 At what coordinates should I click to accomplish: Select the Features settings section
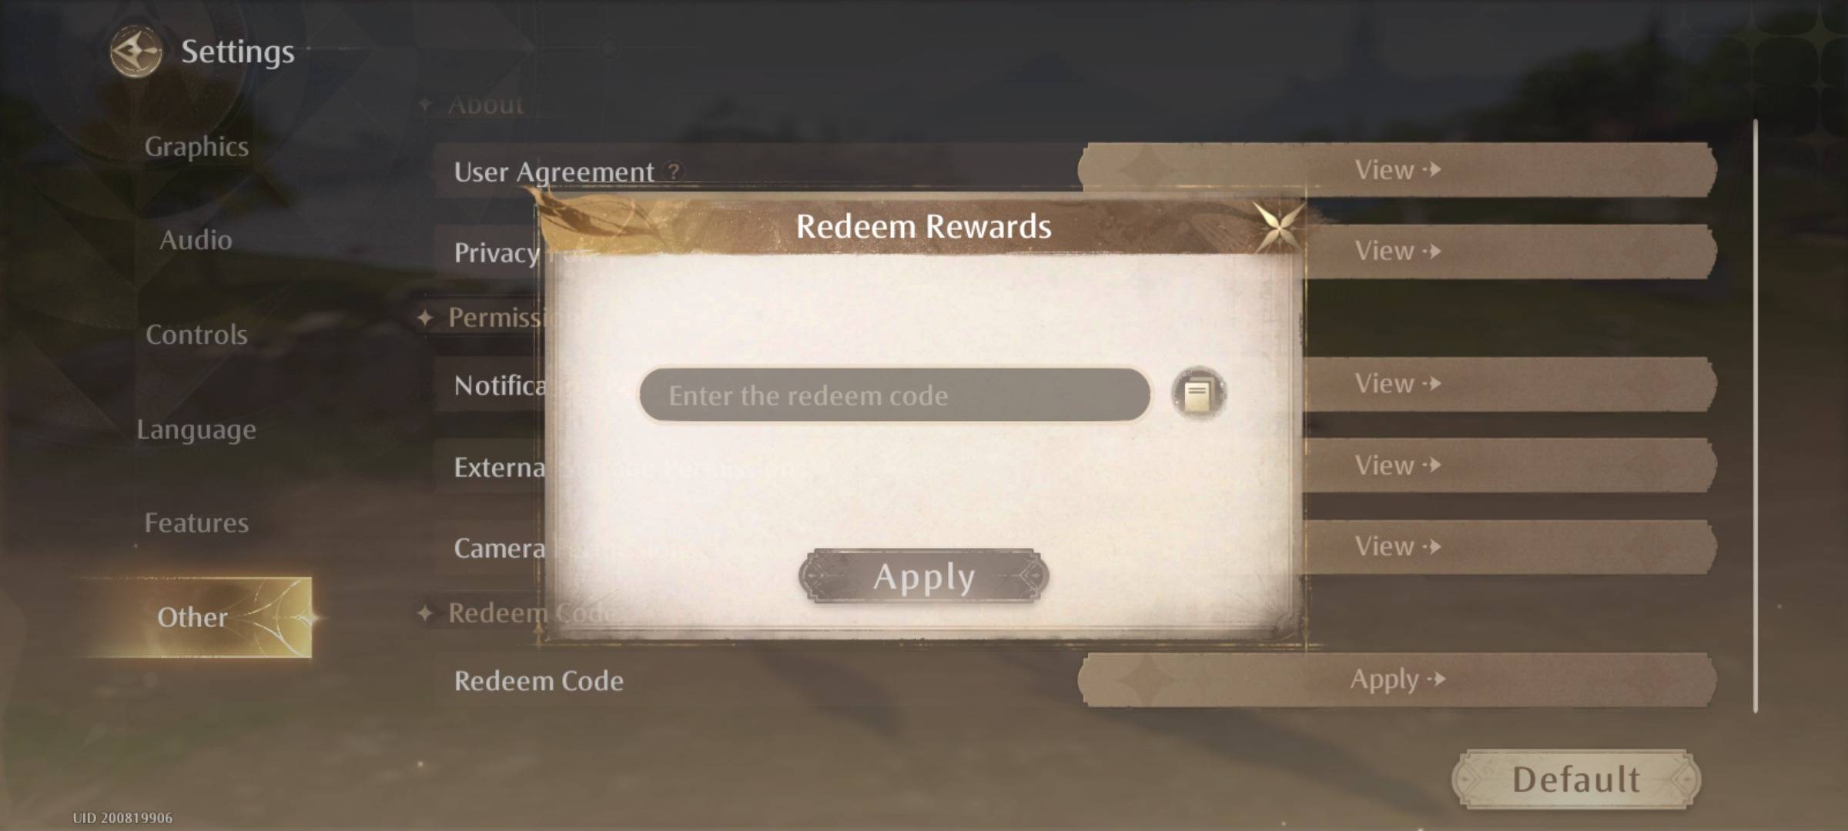tap(197, 522)
